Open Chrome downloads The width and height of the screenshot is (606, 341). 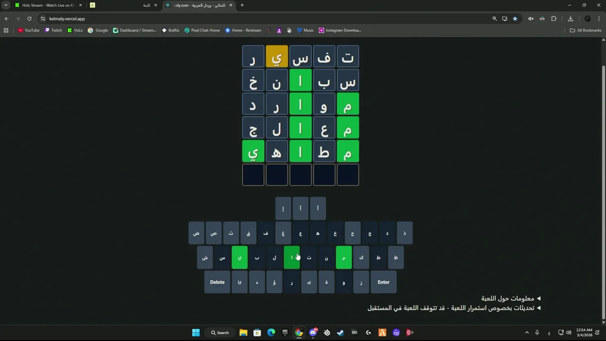(570, 18)
